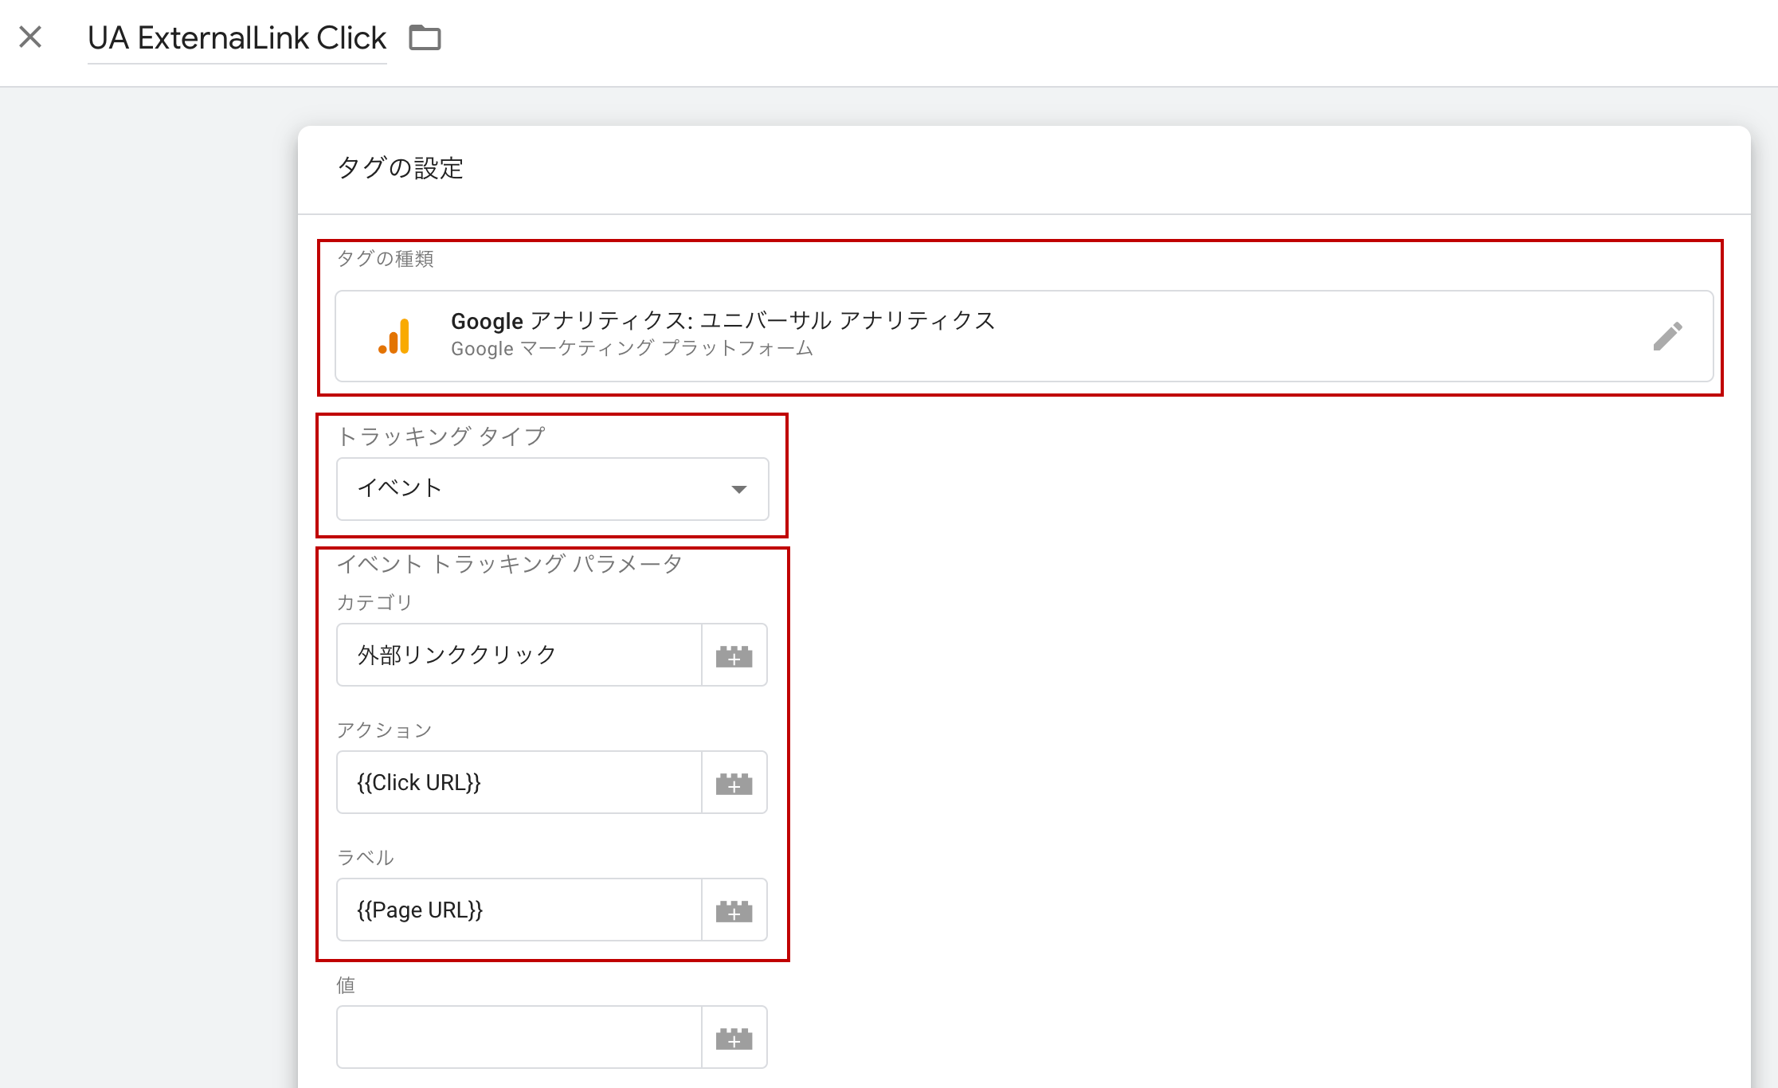Click the タグの種類 label
The width and height of the screenshot is (1778, 1088).
tap(385, 259)
